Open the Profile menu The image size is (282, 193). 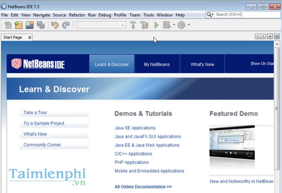120,15
